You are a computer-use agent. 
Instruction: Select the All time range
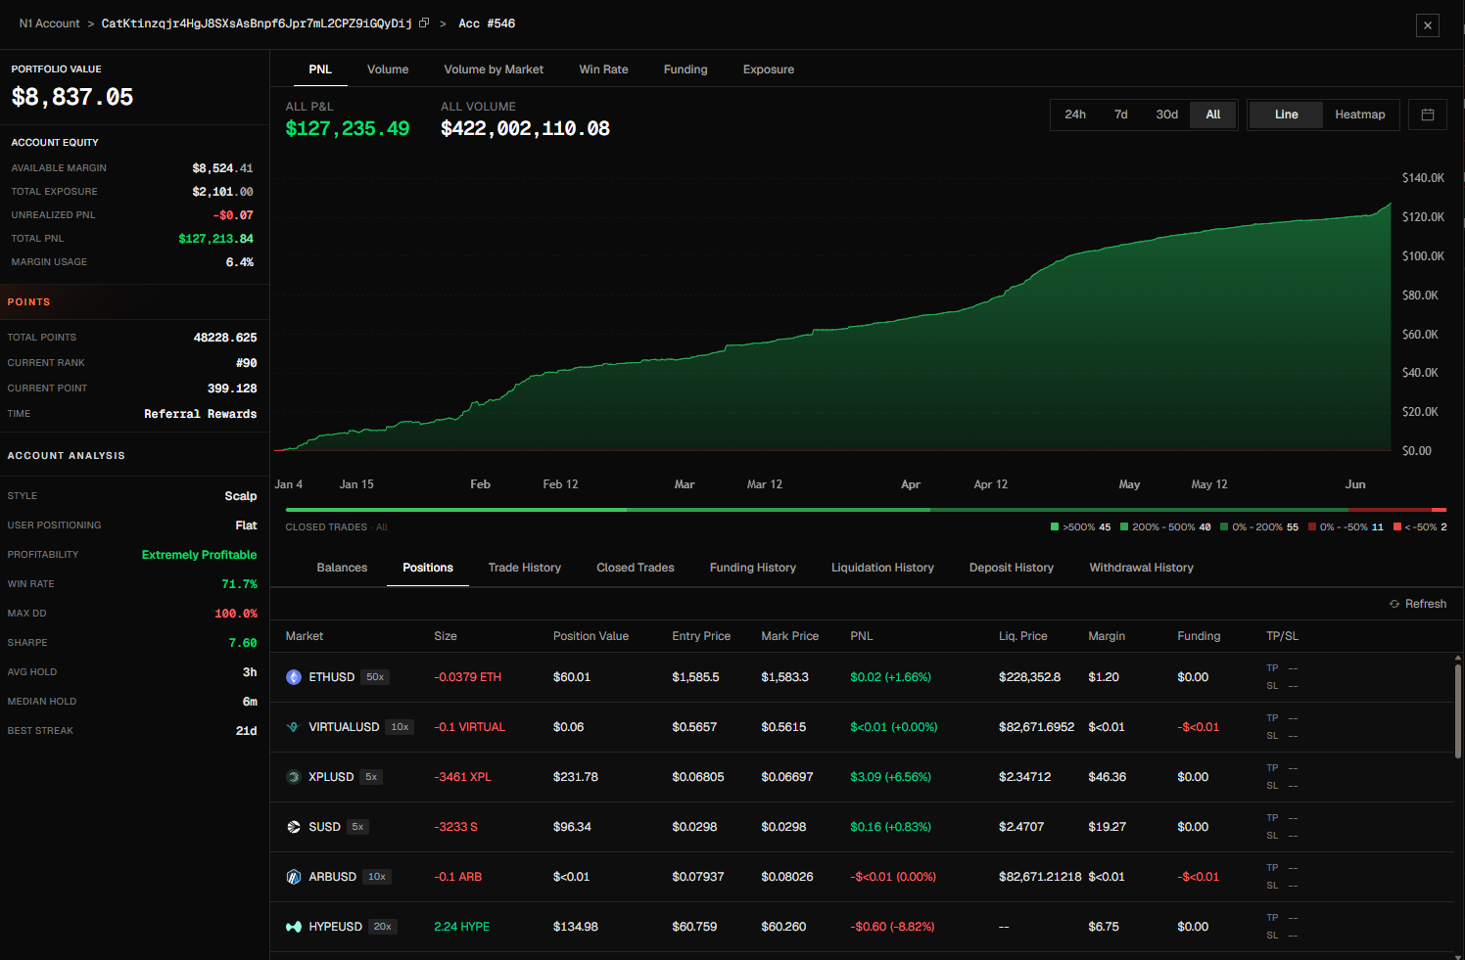click(1213, 114)
